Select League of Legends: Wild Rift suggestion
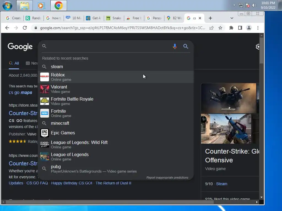 click(116, 145)
